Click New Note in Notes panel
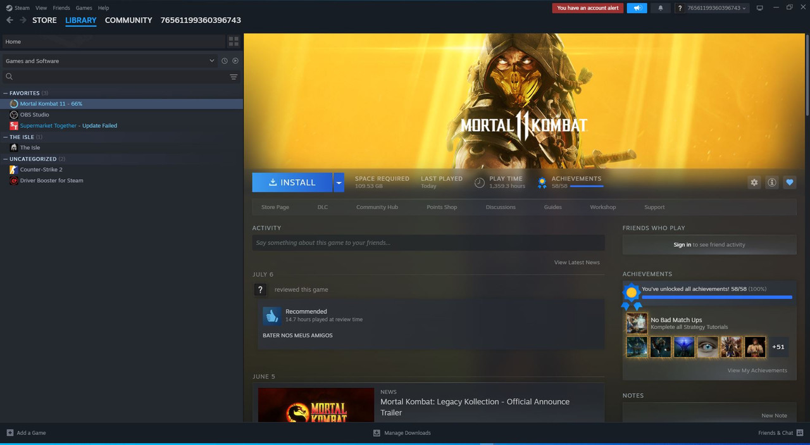The height and width of the screenshot is (445, 810). pyautogui.click(x=775, y=415)
